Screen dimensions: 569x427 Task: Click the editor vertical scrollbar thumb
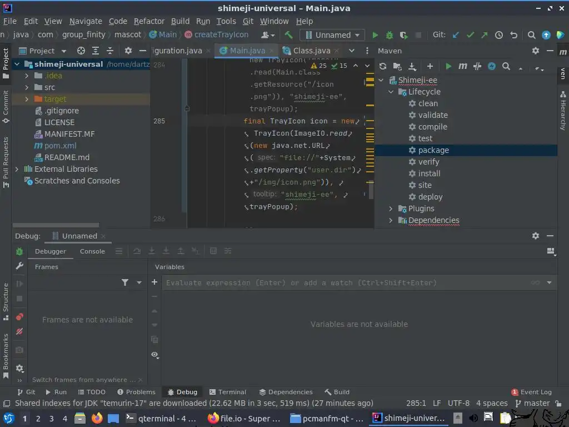click(371, 191)
